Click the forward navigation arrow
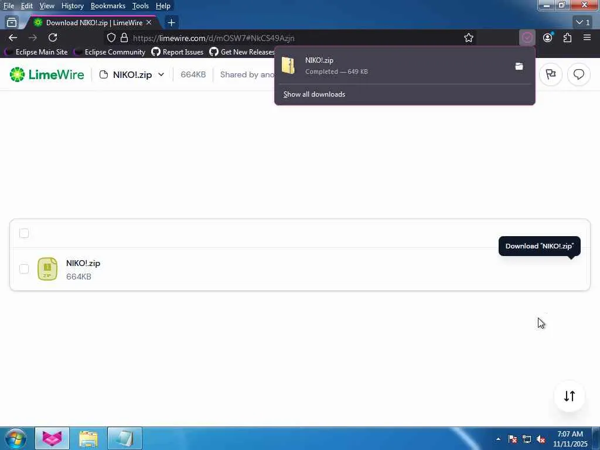600x450 pixels. [x=33, y=37]
